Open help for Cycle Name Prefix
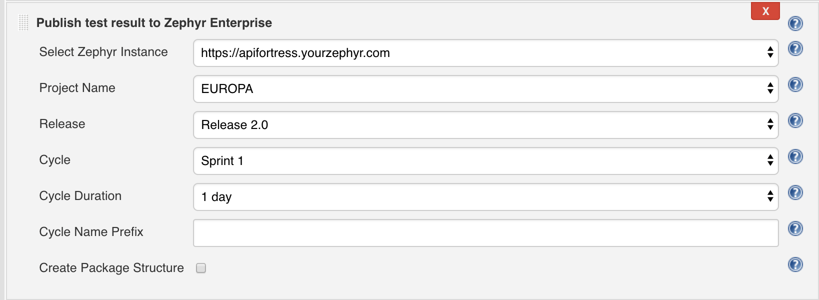Viewport: 819px width, 300px height. pyautogui.click(x=795, y=228)
